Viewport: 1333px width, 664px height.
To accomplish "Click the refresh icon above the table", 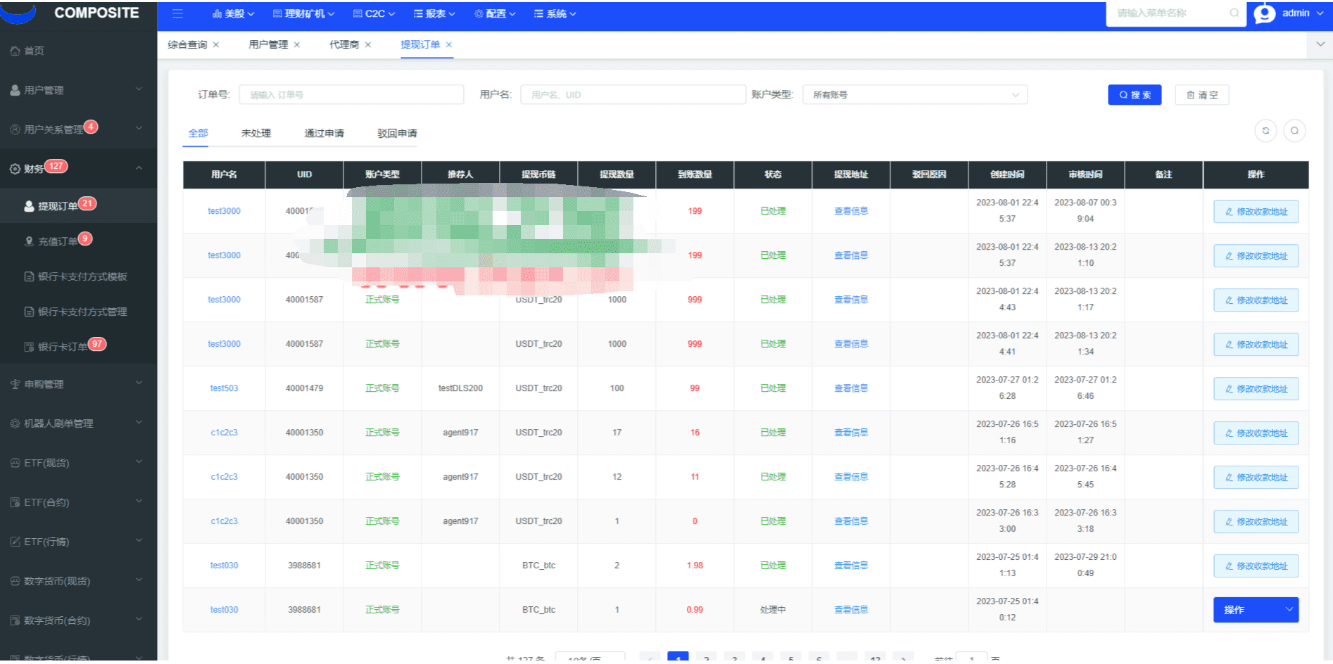I will point(1265,131).
